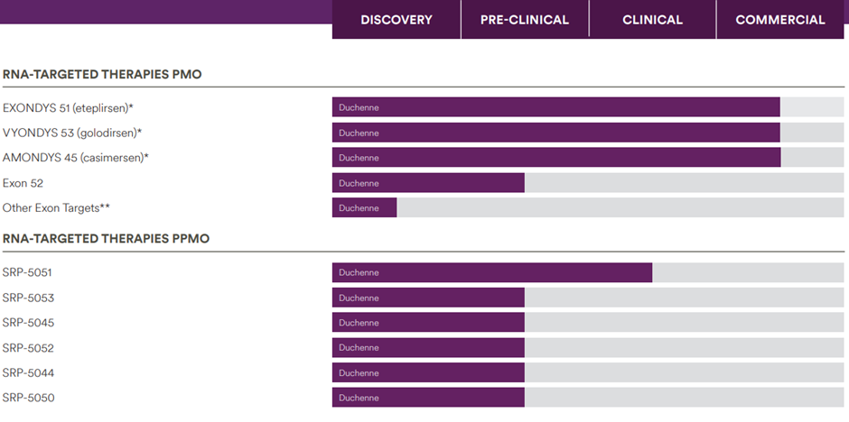Click the SRP-5052 program label

click(28, 348)
